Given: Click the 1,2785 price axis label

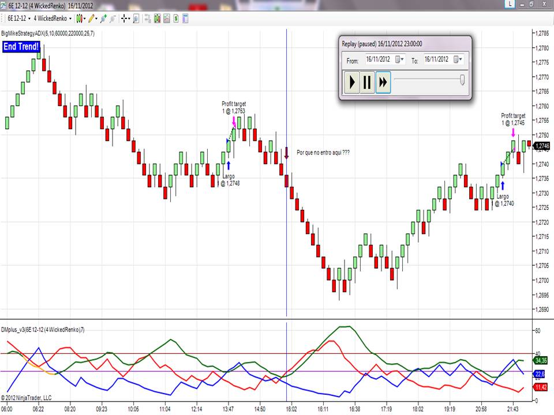Looking at the screenshot, I should (x=542, y=33).
